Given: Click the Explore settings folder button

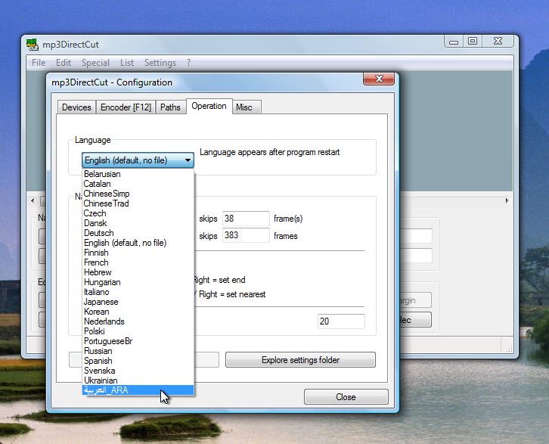Looking at the screenshot, I should (x=300, y=360).
